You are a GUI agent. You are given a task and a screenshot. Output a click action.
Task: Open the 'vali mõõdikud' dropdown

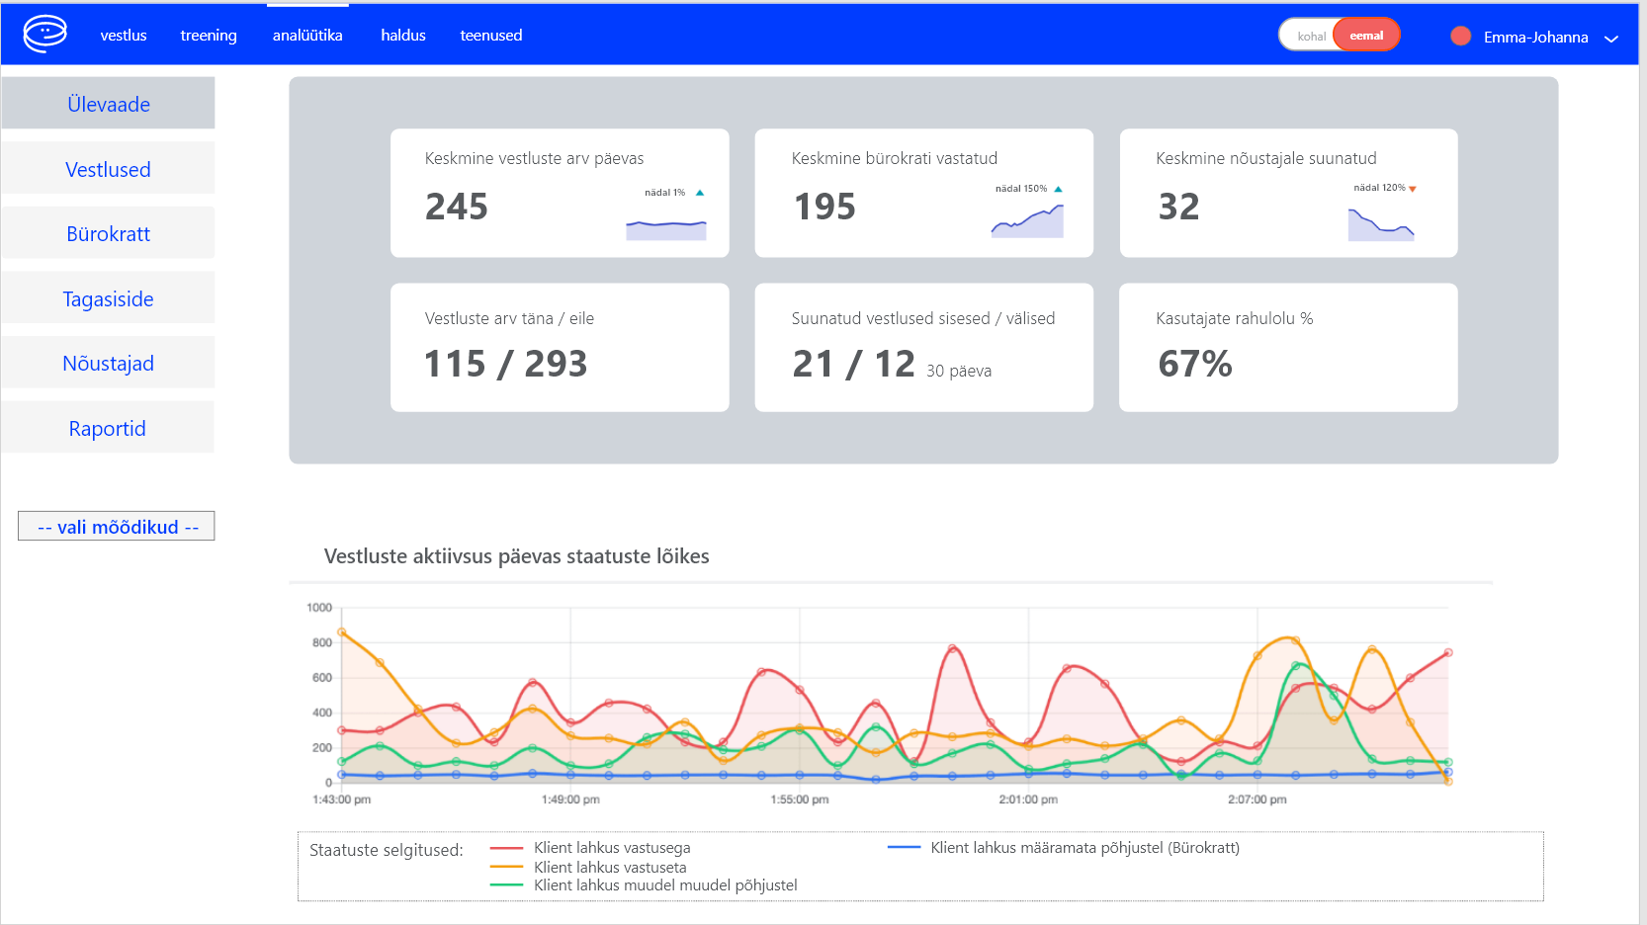pos(117,526)
